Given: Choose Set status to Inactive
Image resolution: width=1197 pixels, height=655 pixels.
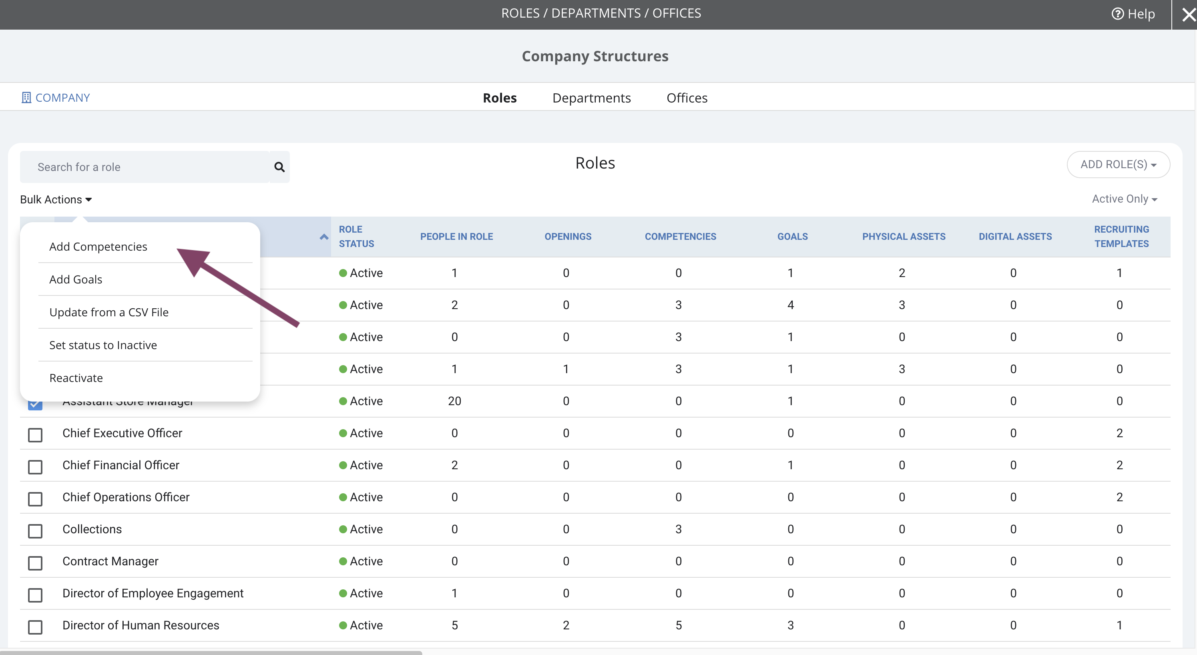Looking at the screenshot, I should tap(103, 345).
